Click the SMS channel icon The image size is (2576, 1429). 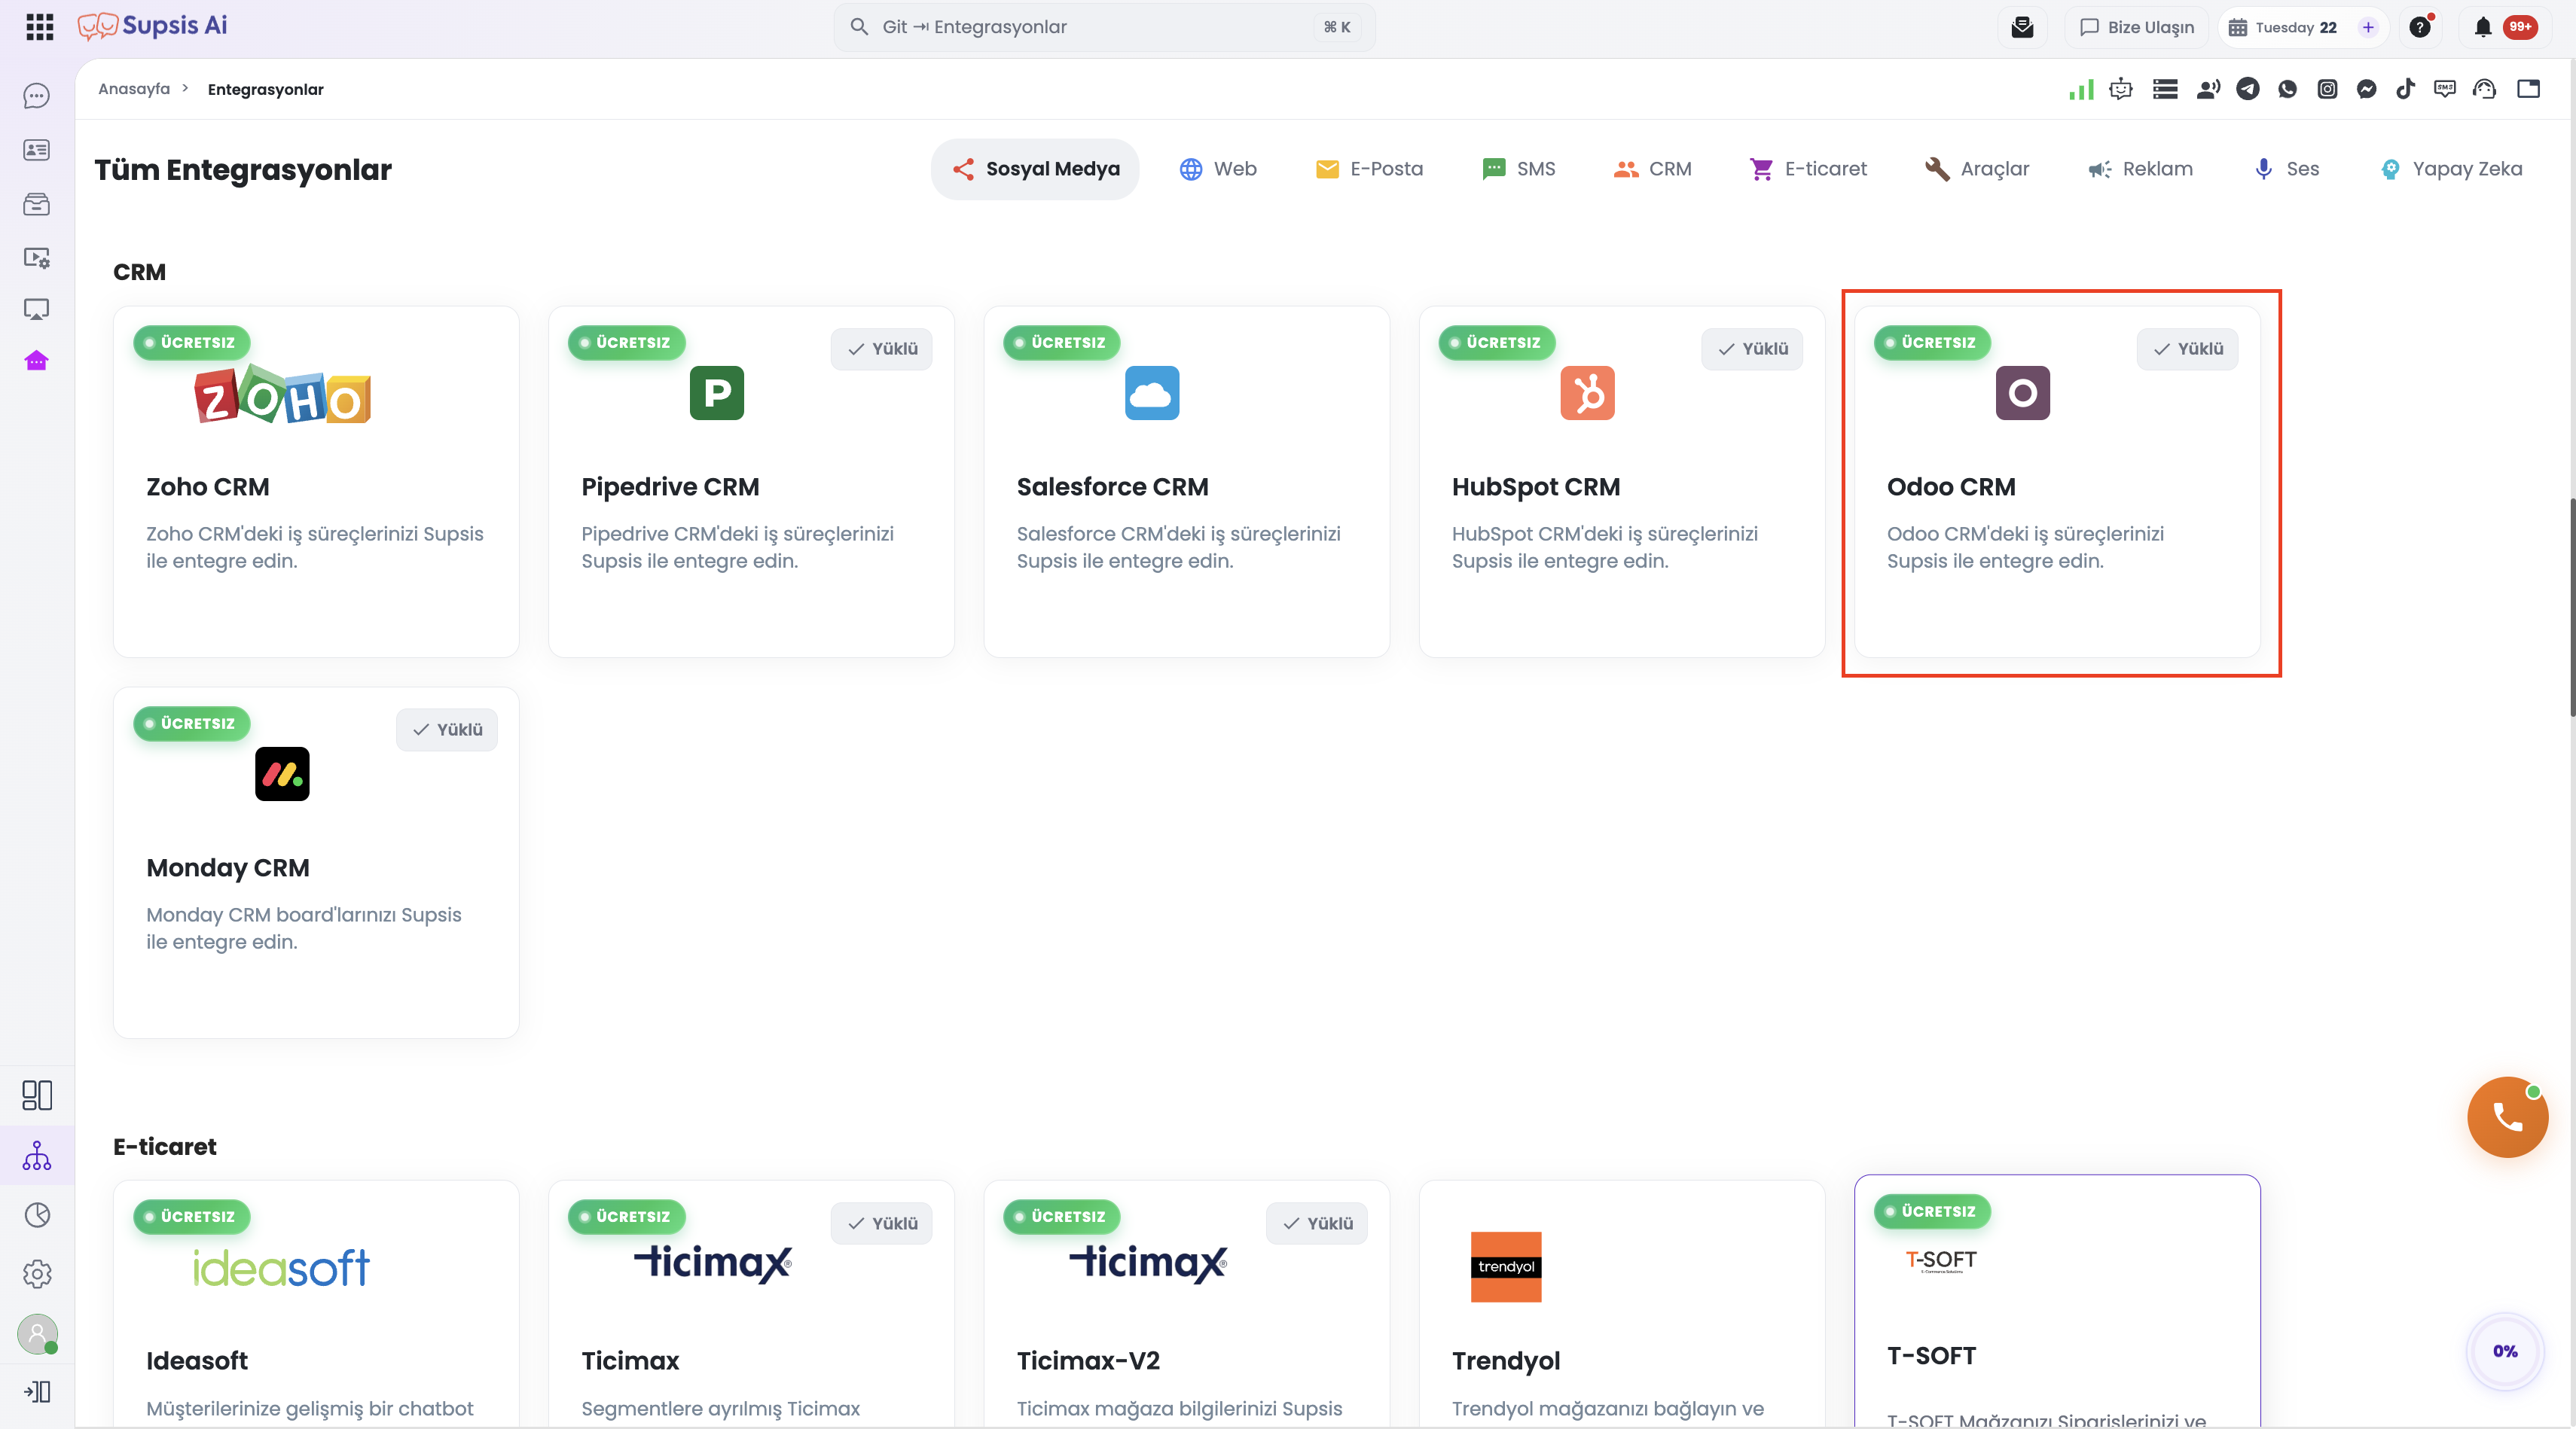click(x=2444, y=89)
